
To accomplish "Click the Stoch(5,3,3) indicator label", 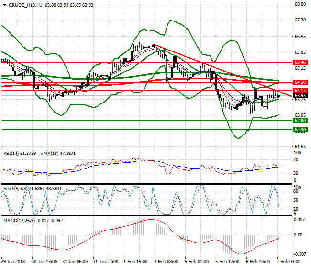I will [x=14, y=189].
